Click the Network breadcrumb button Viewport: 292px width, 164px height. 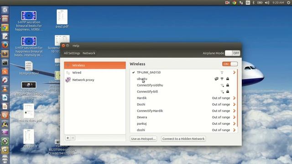(x=89, y=53)
